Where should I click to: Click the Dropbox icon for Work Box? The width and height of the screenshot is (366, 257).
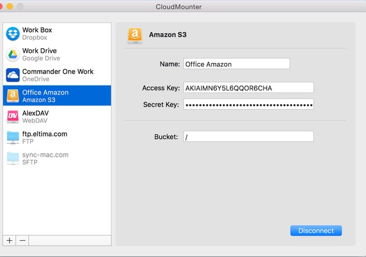pyautogui.click(x=13, y=33)
